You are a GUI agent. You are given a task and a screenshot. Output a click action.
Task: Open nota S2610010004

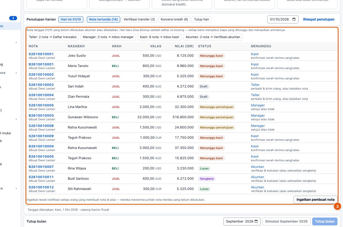(x=41, y=95)
